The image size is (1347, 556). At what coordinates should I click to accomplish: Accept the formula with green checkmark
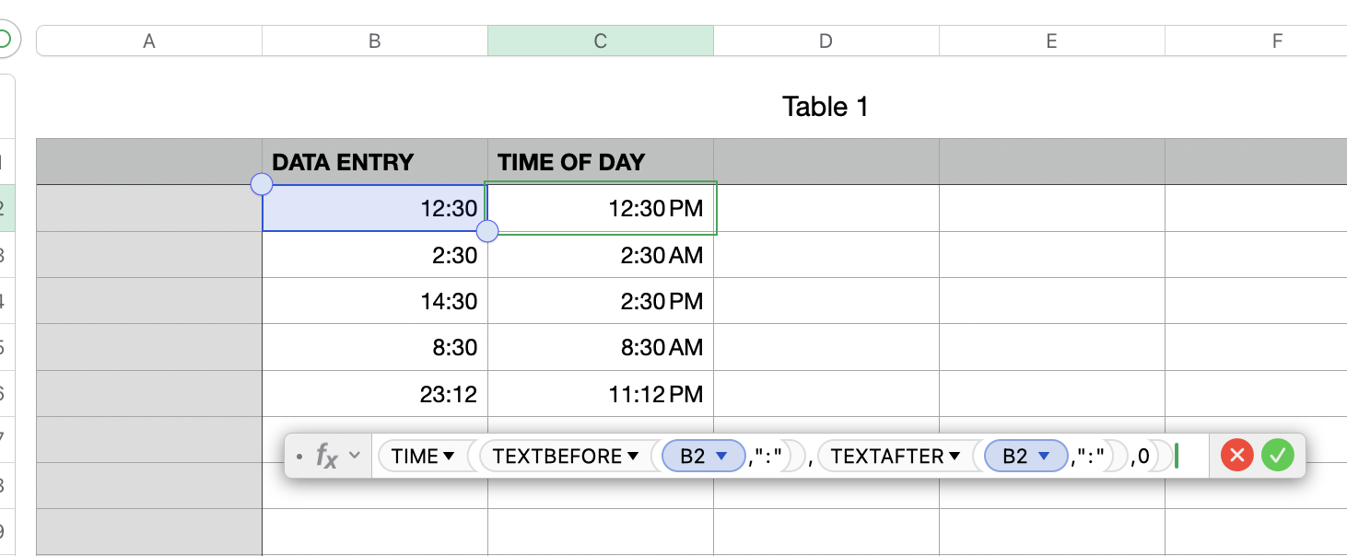click(1278, 456)
